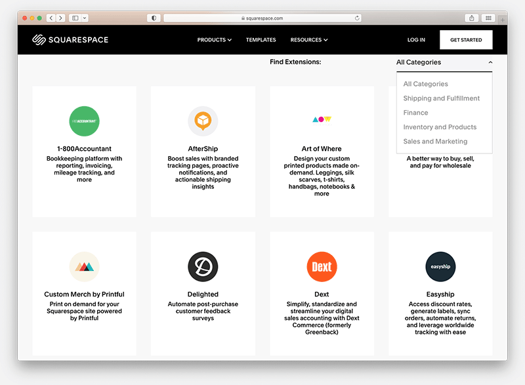Click the Log In link
The image size is (525, 385).
click(x=416, y=40)
